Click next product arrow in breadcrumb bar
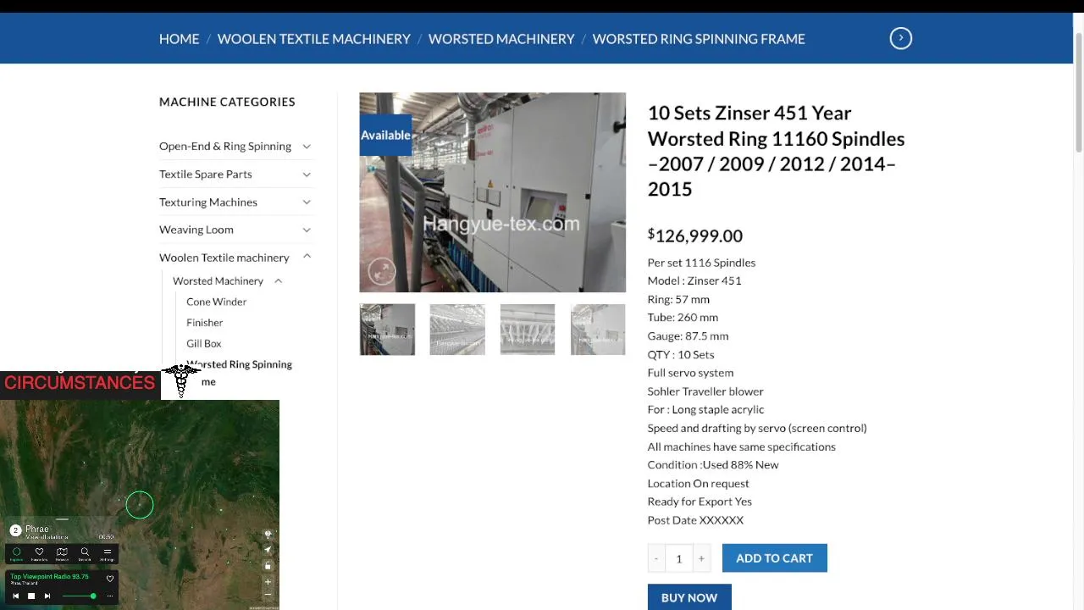1084x610 pixels. [x=900, y=38]
